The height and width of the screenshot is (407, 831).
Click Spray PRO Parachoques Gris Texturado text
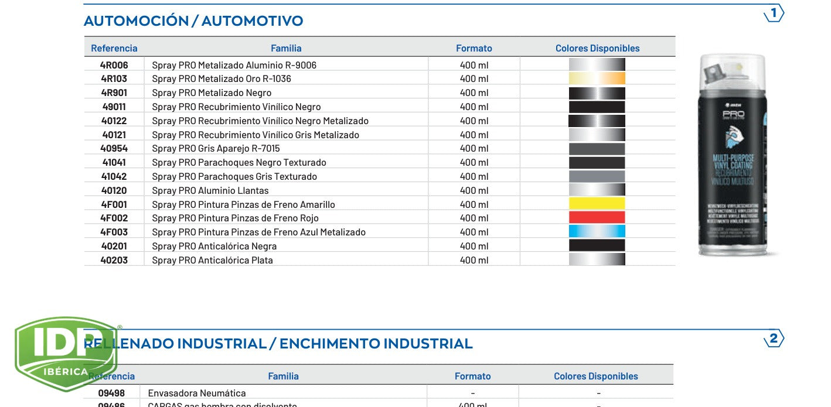click(234, 176)
